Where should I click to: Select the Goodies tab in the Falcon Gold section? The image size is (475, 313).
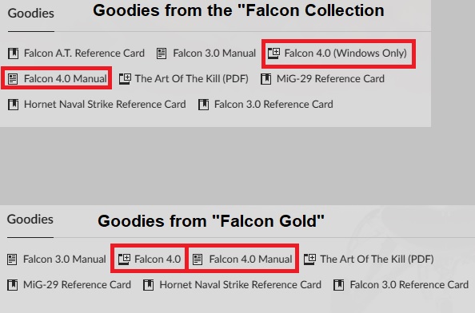(x=30, y=220)
